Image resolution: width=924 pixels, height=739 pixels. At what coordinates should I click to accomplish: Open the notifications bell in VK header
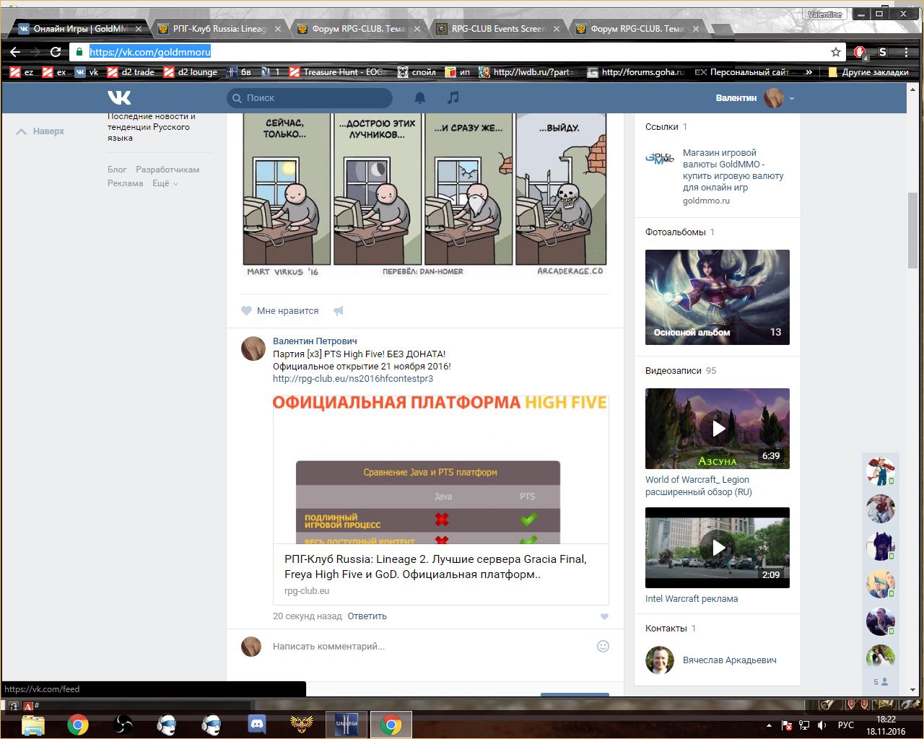tap(420, 97)
